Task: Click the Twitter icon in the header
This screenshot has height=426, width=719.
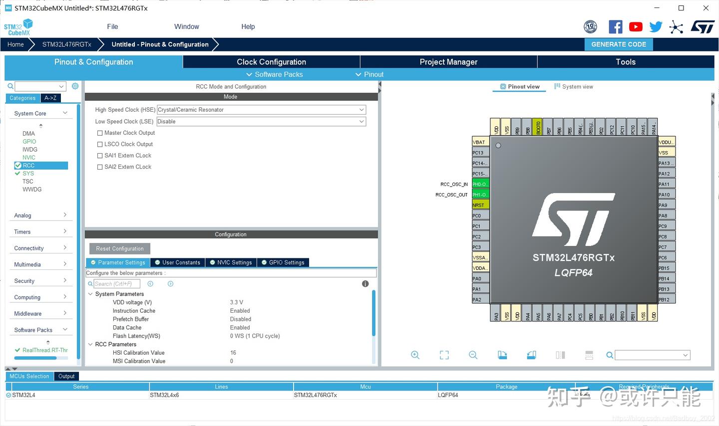Action: [655, 26]
